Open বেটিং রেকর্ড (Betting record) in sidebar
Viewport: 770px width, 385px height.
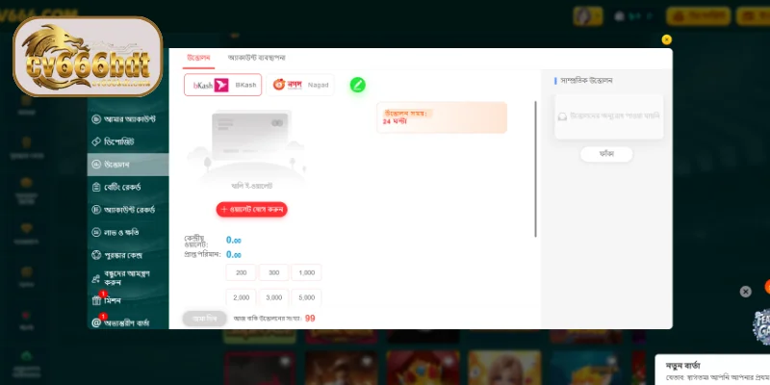[x=128, y=187]
